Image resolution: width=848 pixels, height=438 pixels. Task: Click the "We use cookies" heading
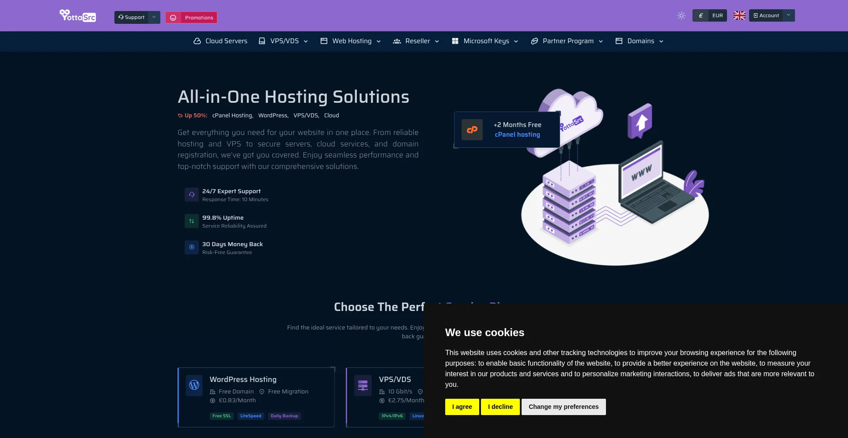tap(485, 333)
